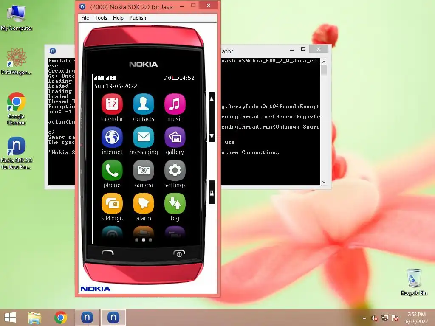Show hidden tray icons arrow

364,318
